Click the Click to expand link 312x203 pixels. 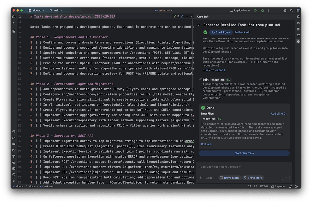[x=214, y=70]
